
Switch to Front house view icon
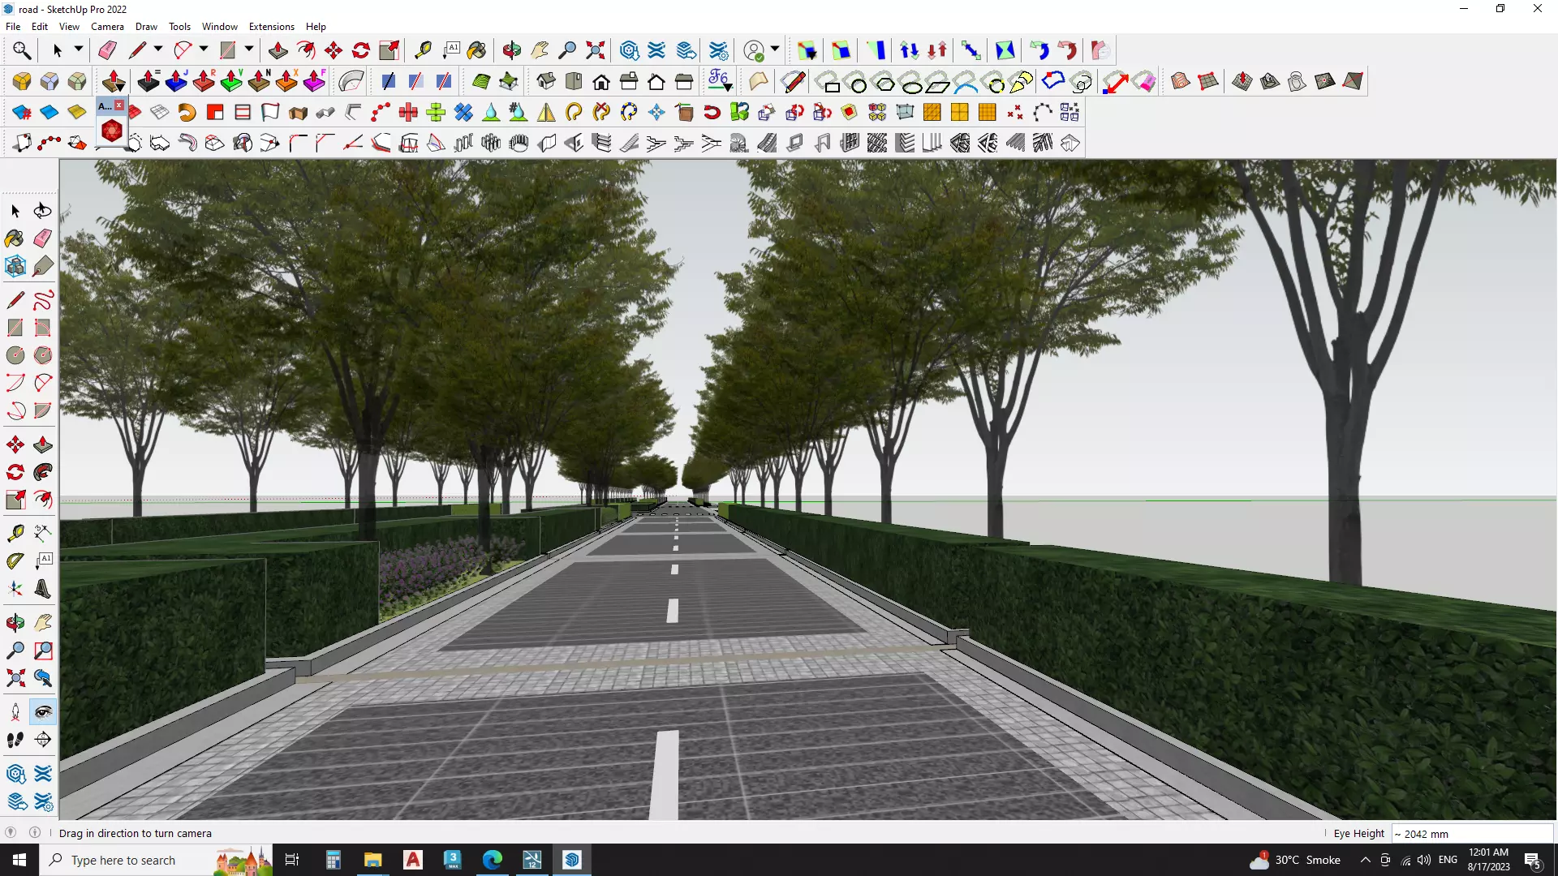click(x=601, y=81)
